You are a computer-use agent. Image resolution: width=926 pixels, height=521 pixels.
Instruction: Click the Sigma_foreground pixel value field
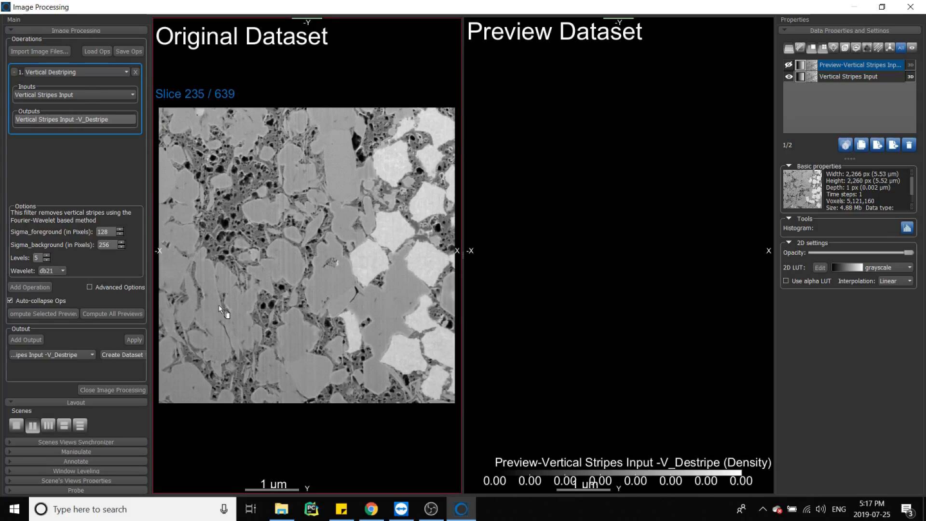pyautogui.click(x=105, y=232)
